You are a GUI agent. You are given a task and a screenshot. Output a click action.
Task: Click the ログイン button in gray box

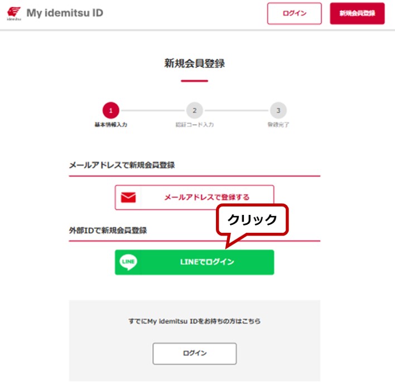pyautogui.click(x=195, y=354)
